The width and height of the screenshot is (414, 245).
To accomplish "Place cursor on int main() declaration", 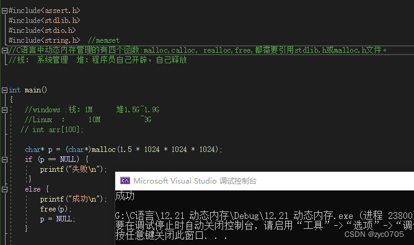I will click(x=28, y=90).
